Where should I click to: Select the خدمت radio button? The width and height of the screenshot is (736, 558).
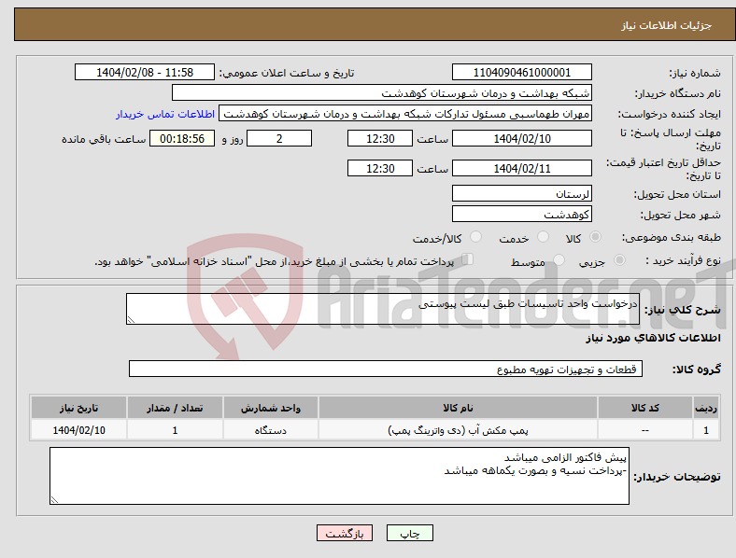[543, 237]
